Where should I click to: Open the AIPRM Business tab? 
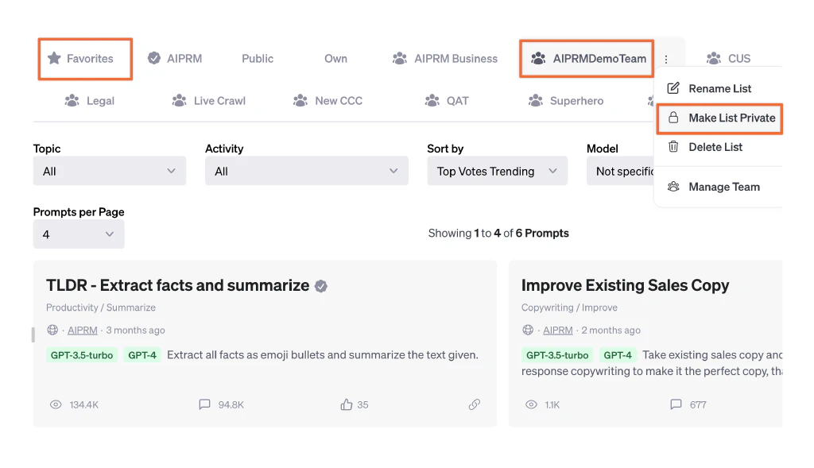pyautogui.click(x=445, y=59)
